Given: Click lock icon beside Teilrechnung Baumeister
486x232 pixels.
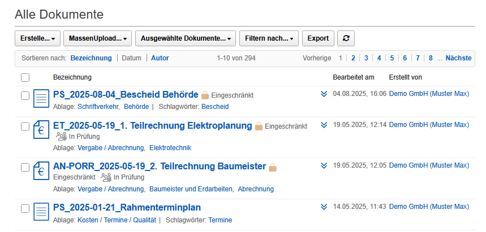Looking at the screenshot, I should pyautogui.click(x=273, y=167).
